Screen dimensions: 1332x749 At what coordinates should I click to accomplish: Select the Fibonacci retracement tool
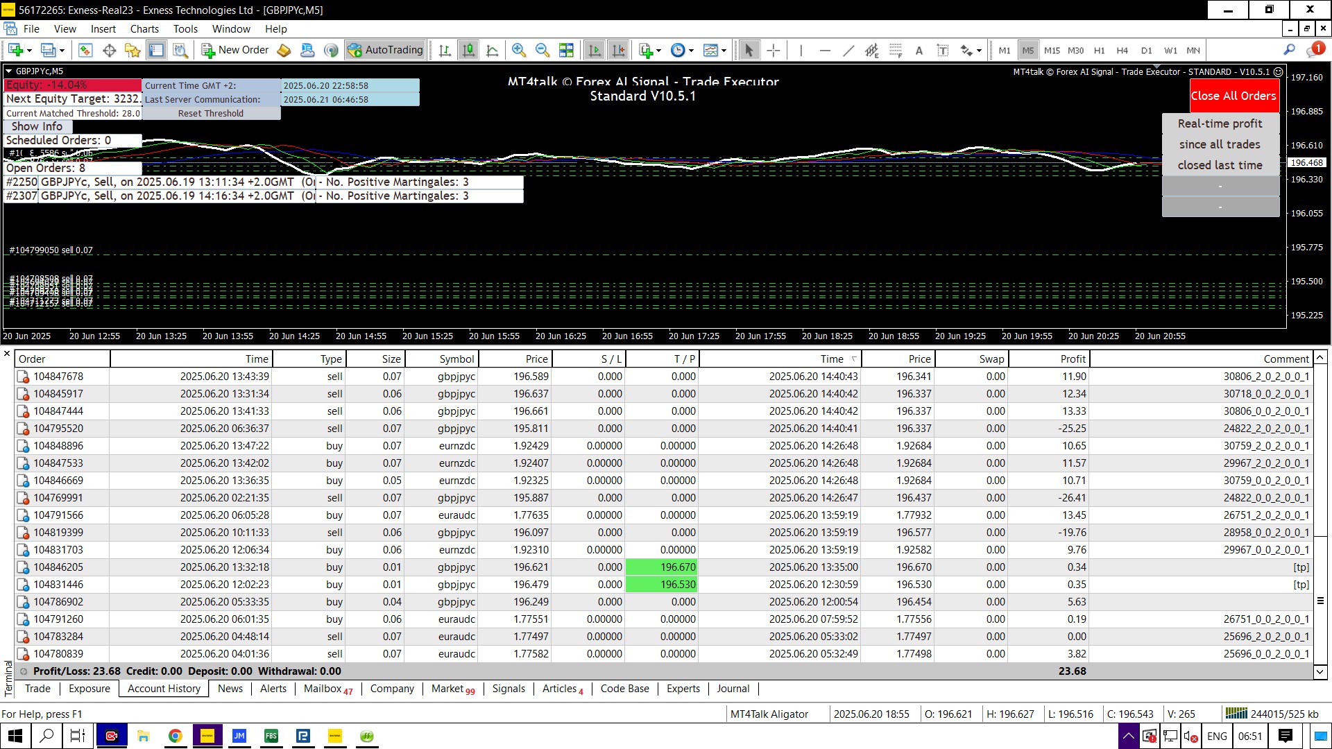895,50
